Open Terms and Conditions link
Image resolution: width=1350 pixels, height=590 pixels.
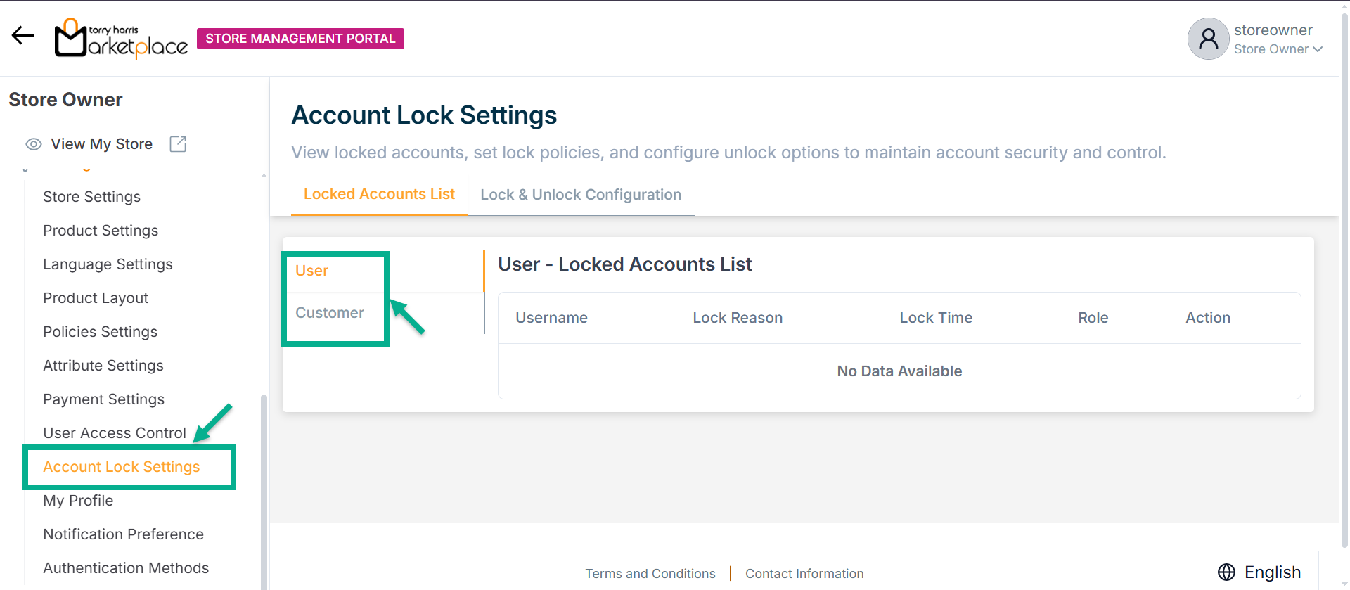650,574
